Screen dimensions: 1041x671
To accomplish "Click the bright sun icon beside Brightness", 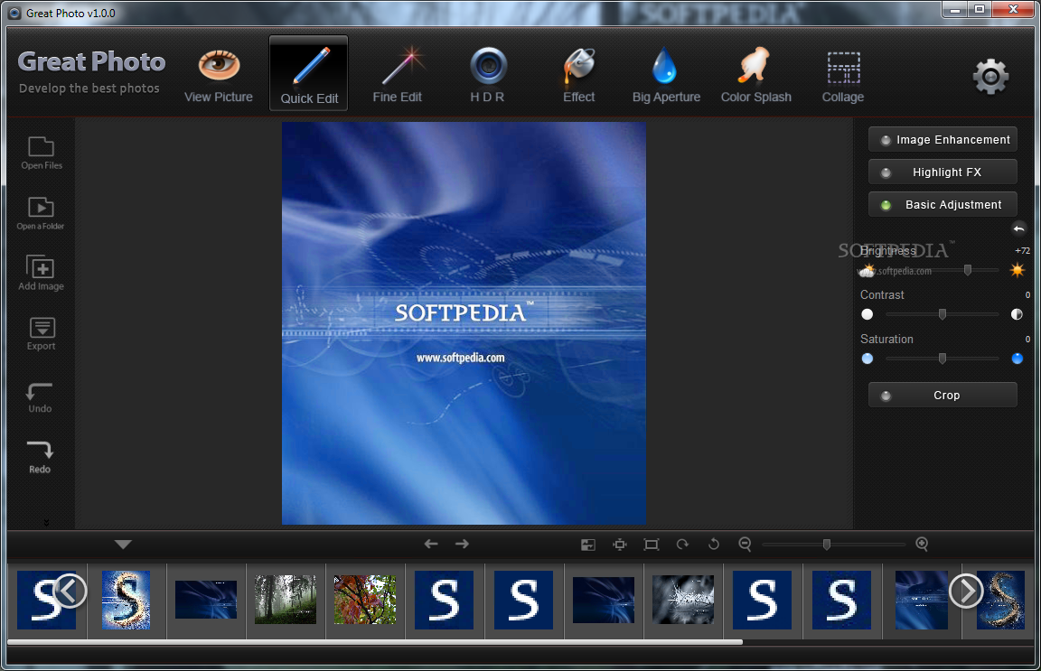I will pos(1018,270).
